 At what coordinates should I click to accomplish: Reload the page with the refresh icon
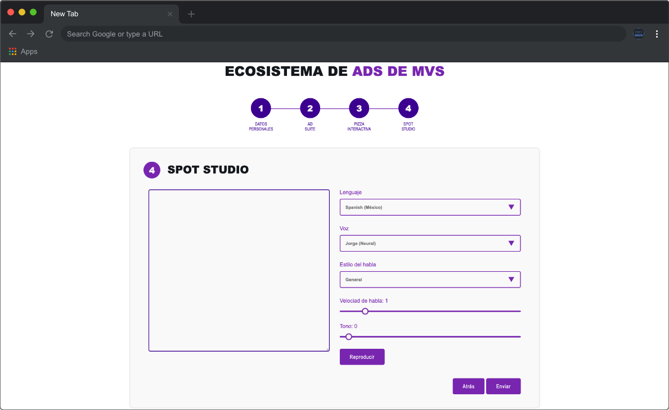point(49,34)
